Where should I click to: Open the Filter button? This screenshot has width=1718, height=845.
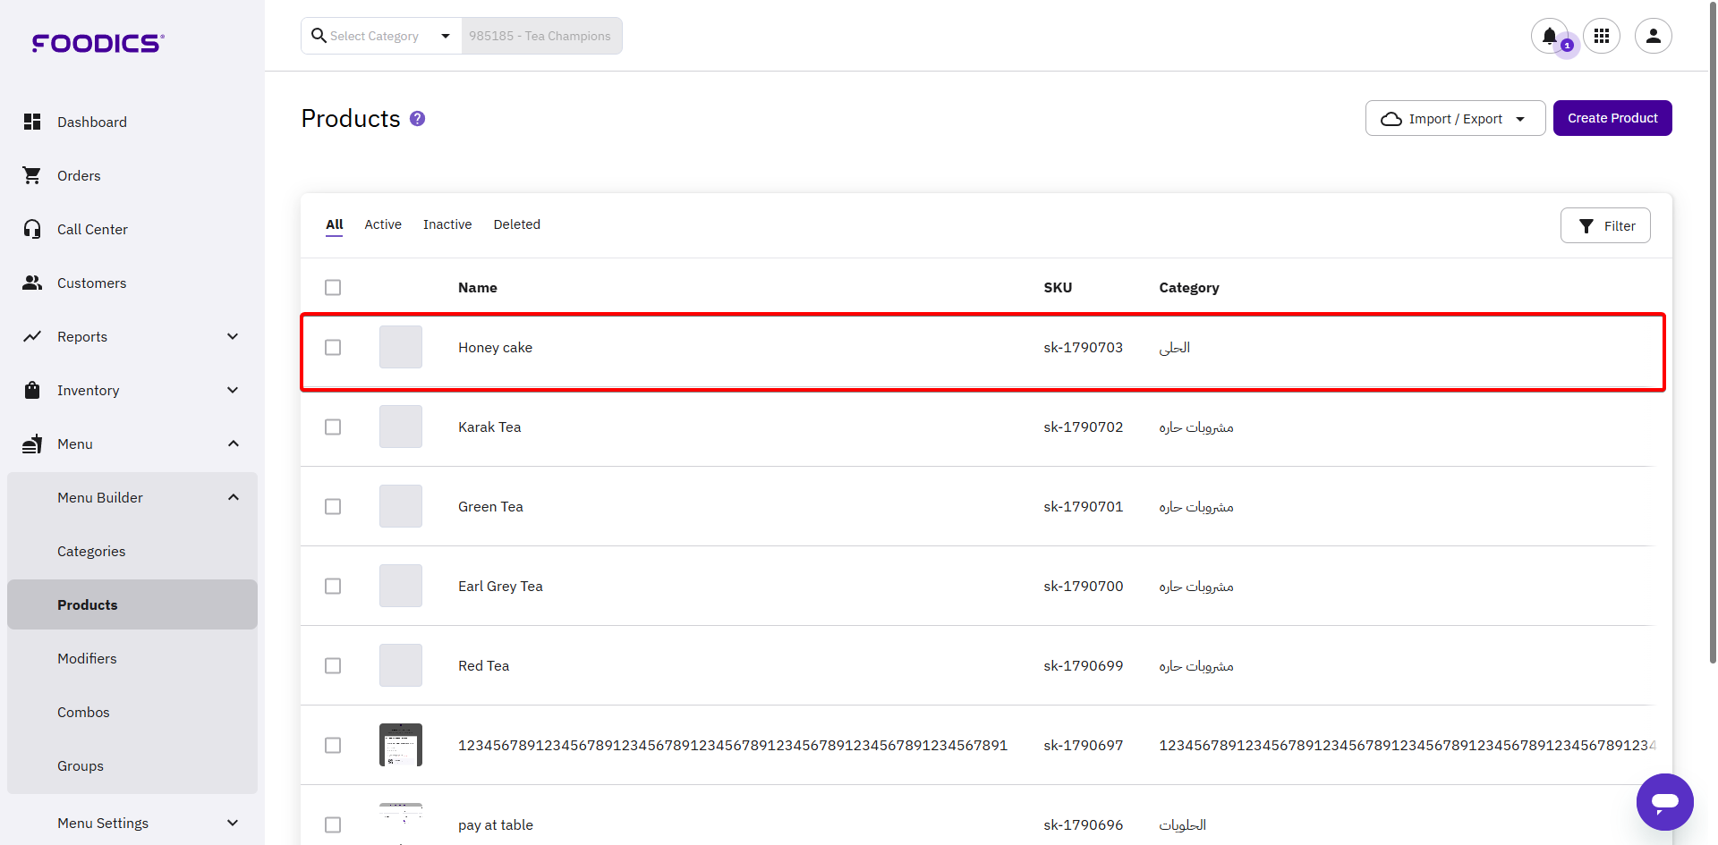tap(1605, 225)
